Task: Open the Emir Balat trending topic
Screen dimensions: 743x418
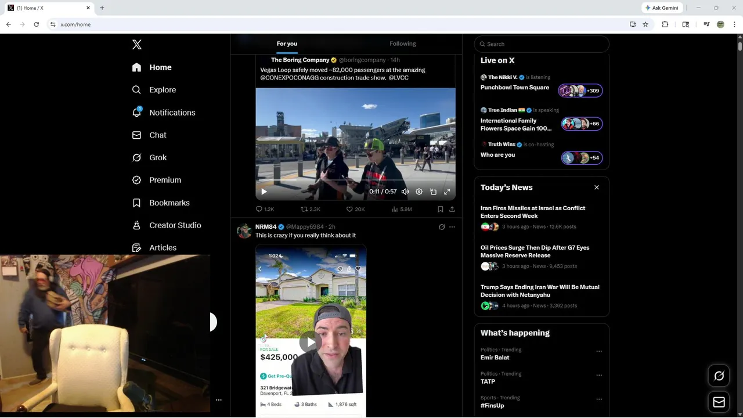Action: [495, 358]
